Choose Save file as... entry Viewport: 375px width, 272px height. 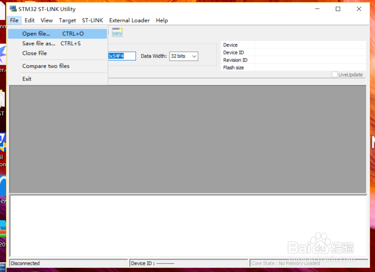coord(57,43)
